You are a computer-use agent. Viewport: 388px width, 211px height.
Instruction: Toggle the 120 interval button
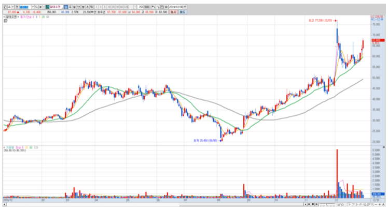click(126, 7)
